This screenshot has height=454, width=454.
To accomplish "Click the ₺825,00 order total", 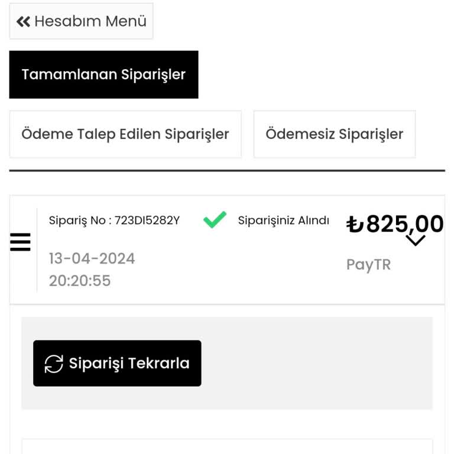I will pos(395,224).
